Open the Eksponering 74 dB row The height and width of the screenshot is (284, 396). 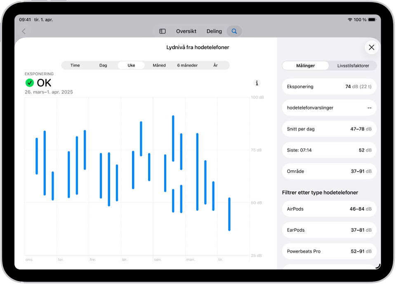point(329,87)
